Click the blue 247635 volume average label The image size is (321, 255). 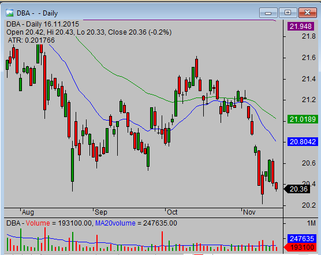302,239
